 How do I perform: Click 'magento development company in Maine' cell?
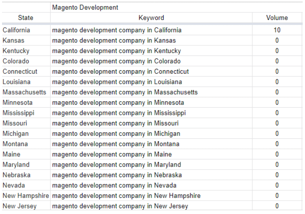[151, 154]
